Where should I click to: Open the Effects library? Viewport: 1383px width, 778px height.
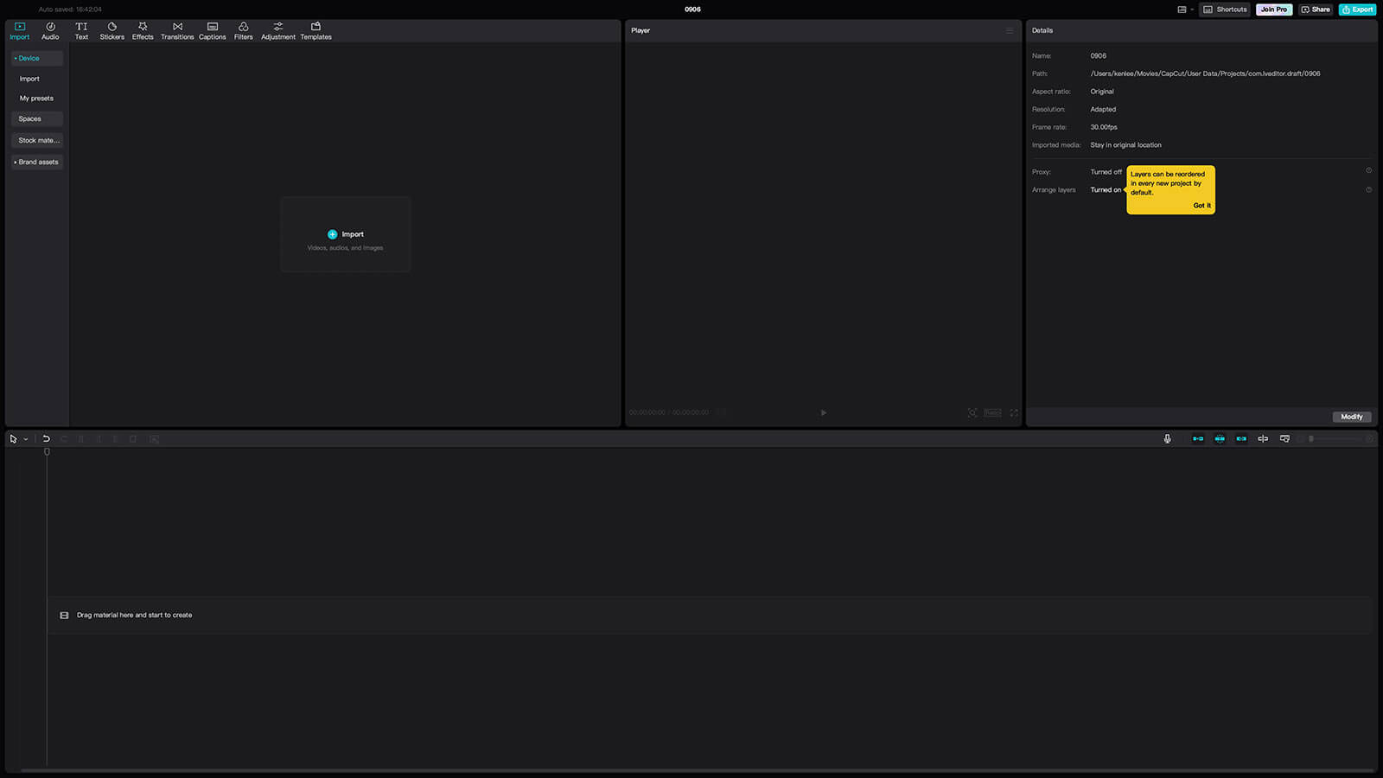point(143,30)
